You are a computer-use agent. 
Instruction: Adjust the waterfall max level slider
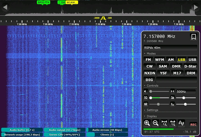186,98
